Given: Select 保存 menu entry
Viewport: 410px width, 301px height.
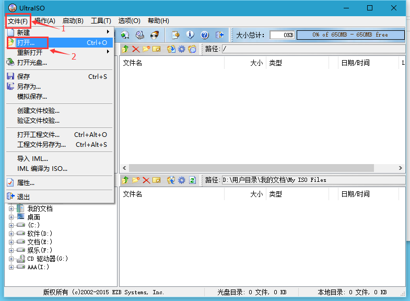Looking at the screenshot, I should tap(60, 77).
